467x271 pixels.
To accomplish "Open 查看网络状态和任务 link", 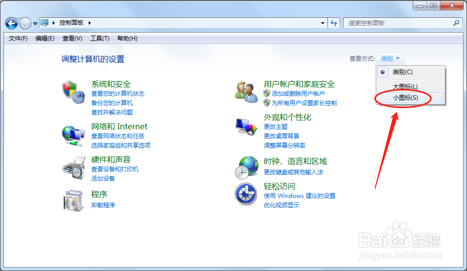I will point(118,136).
